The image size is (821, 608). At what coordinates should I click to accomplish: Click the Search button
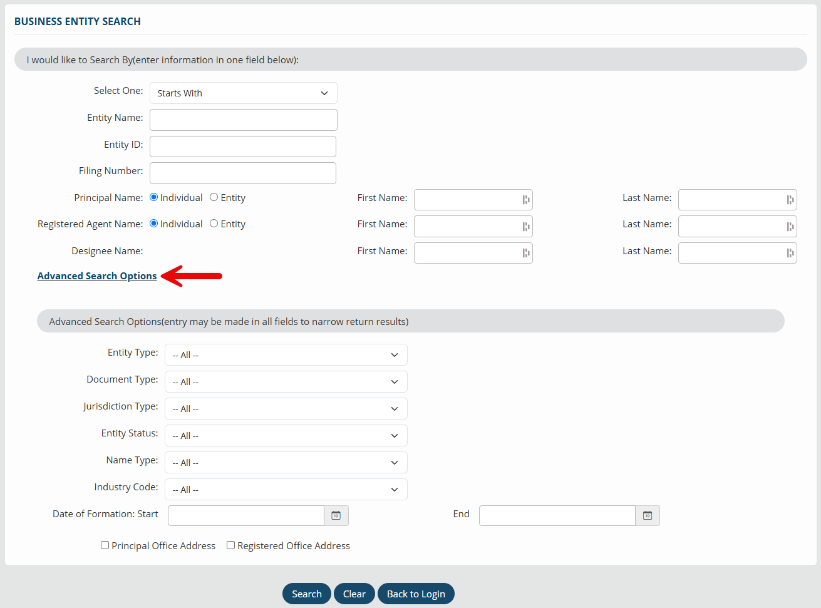pyautogui.click(x=307, y=594)
